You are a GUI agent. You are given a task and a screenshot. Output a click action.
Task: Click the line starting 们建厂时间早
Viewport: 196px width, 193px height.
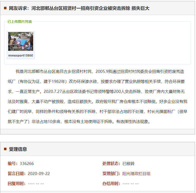click(x=98, y=112)
